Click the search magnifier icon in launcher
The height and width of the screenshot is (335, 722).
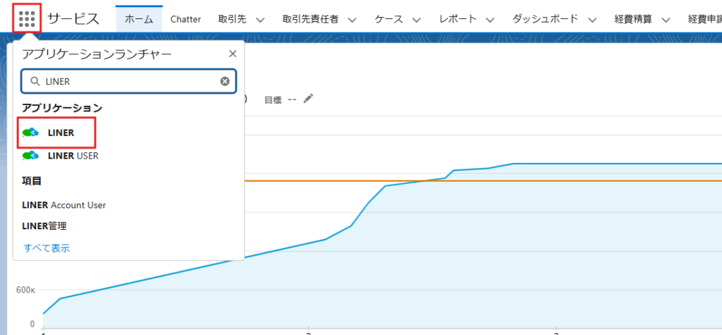coord(35,82)
